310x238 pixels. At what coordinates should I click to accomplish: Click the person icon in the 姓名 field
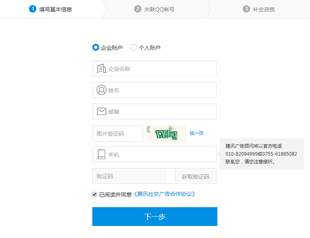click(101, 90)
